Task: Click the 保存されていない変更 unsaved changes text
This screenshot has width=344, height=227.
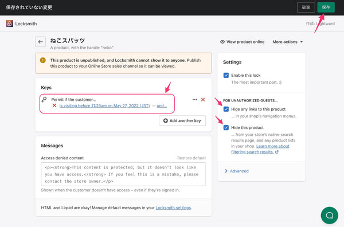Action: coord(29,7)
